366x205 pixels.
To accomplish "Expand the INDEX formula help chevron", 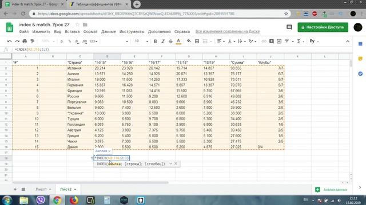I will click(x=170, y=163).
